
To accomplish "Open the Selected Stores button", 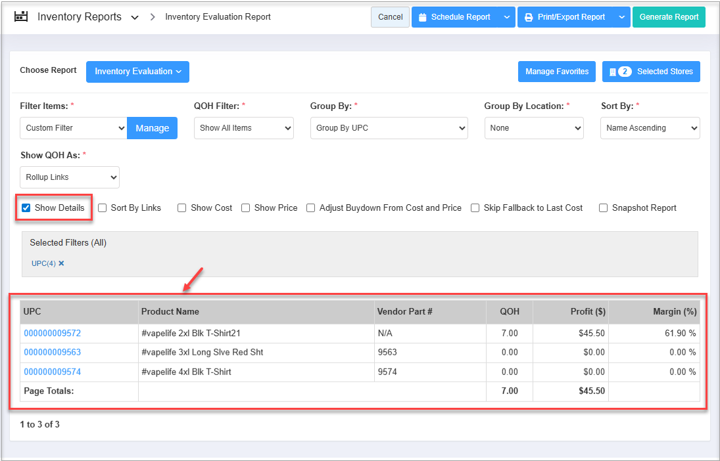I will tap(651, 72).
